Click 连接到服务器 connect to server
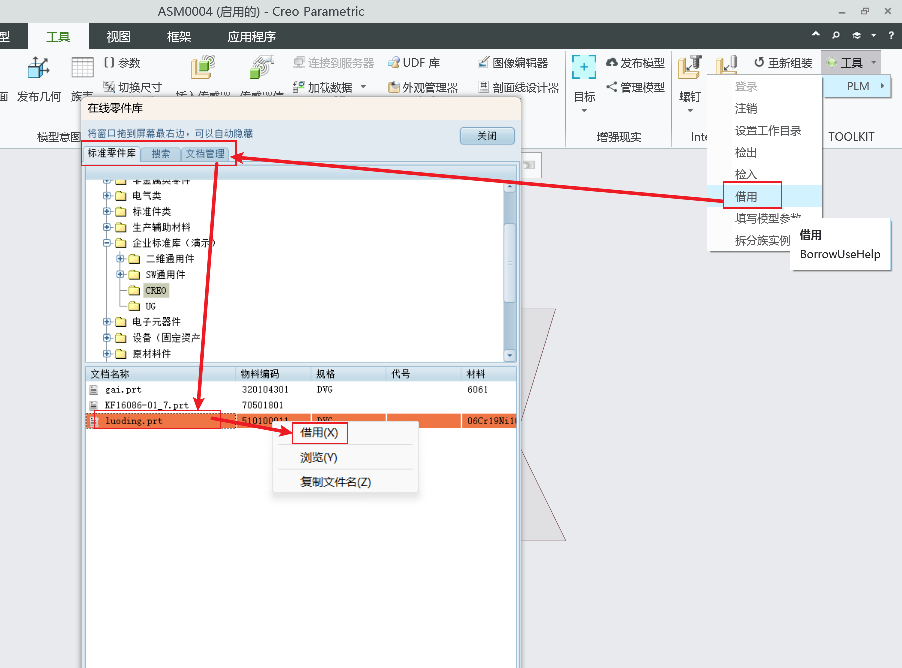 pyautogui.click(x=334, y=63)
